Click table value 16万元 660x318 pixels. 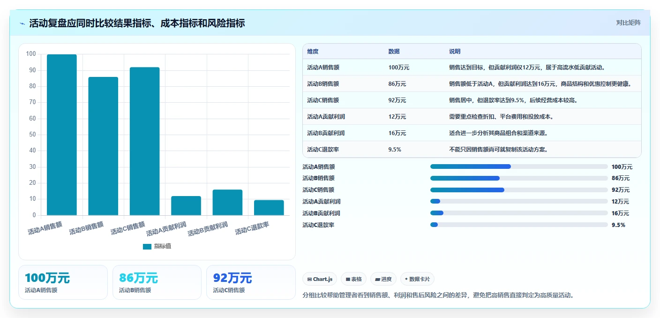point(397,133)
